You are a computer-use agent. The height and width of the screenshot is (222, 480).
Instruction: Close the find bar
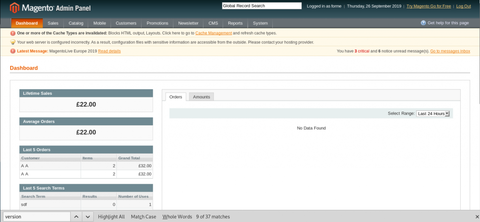(476, 217)
